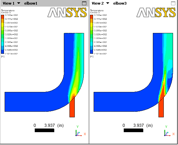The image size is (178, 145).
Task: Open the View 1 dropdown arrow
Action: (x=19, y=3)
